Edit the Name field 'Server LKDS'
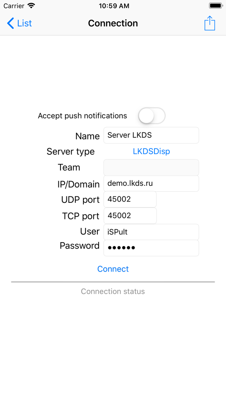Screen dimensions: 226x403 151,135
